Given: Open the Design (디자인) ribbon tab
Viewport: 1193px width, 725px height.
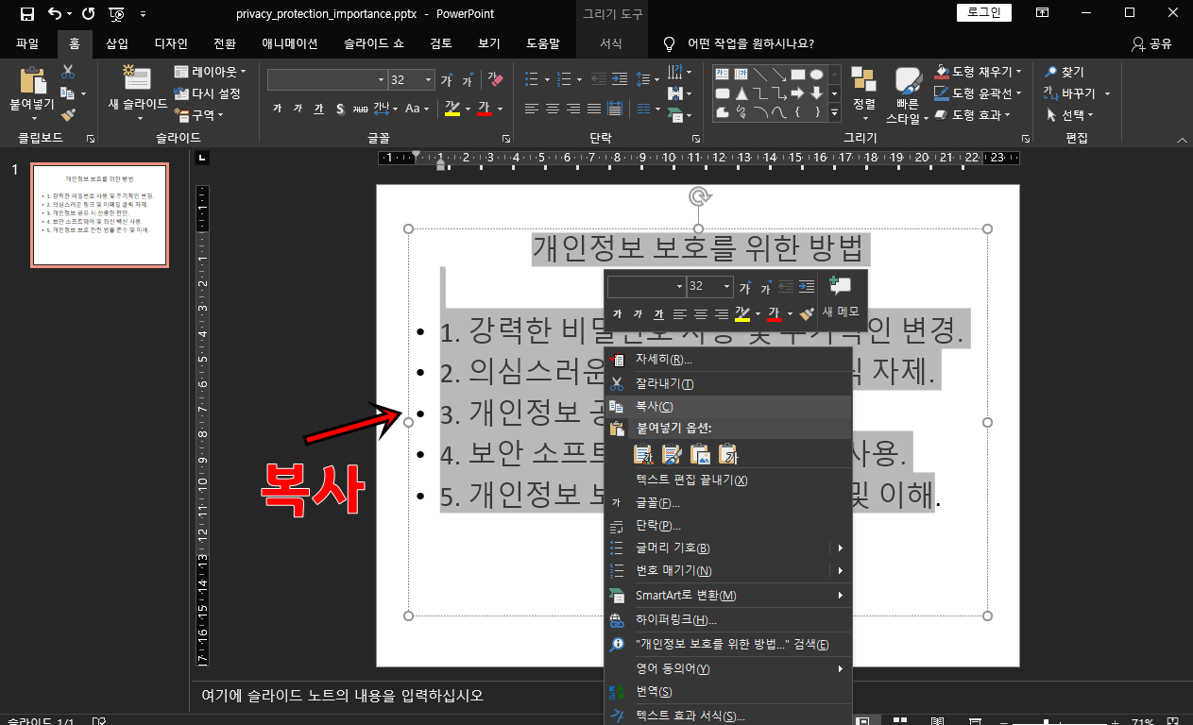Looking at the screenshot, I should [171, 43].
